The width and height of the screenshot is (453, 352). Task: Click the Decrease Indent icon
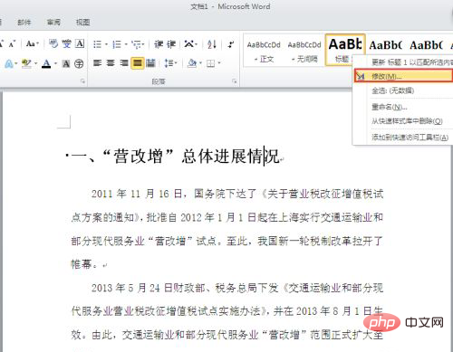coord(159,44)
